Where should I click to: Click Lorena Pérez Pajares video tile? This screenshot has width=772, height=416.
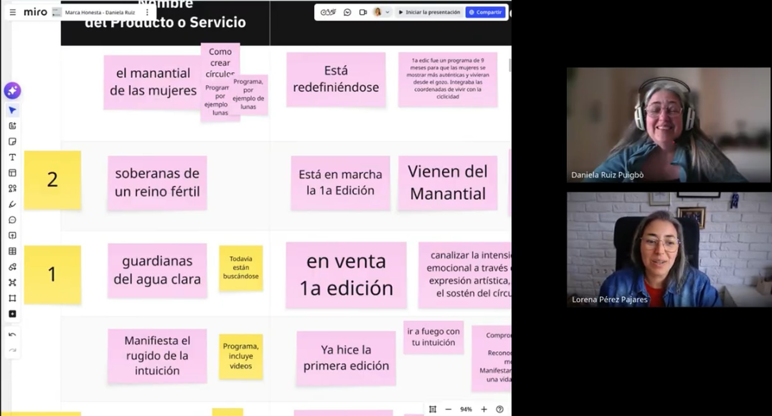click(x=669, y=250)
